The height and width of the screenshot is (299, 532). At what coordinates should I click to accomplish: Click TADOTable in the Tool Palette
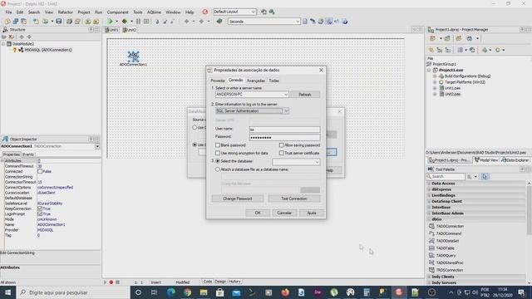pos(446,248)
